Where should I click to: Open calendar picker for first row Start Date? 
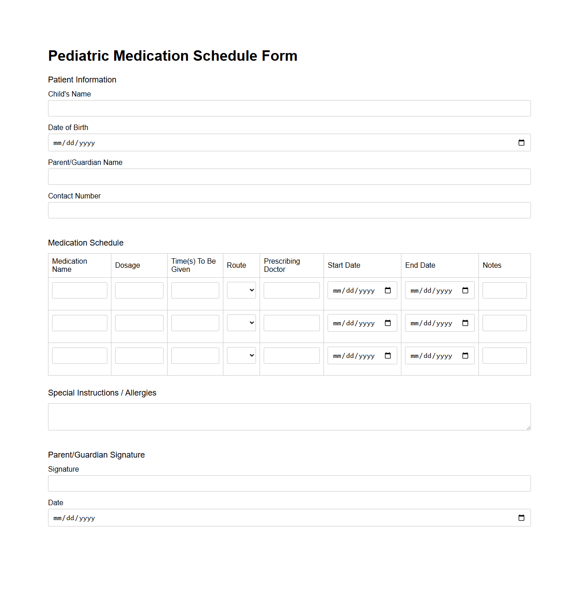(388, 290)
